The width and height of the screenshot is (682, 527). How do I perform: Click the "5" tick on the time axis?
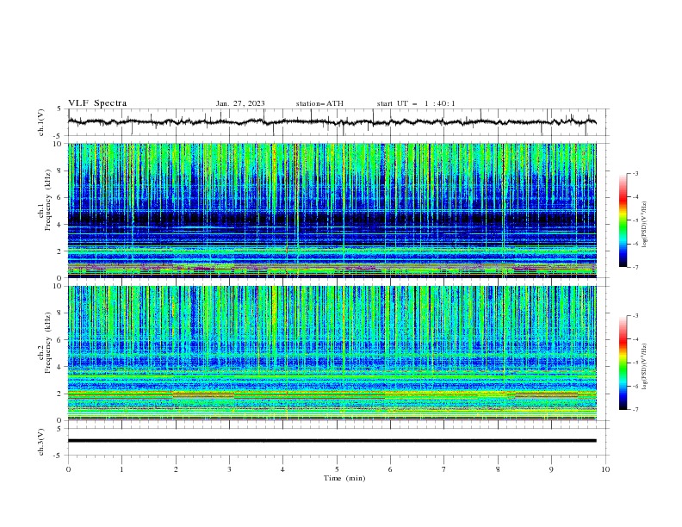click(337, 469)
